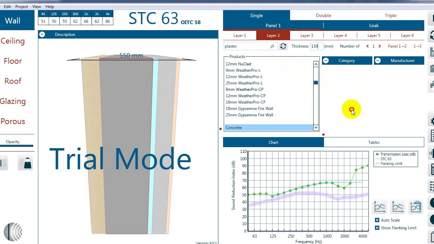Click the Thickness input field
Screen dimensions: 434x244
tap(316, 46)
